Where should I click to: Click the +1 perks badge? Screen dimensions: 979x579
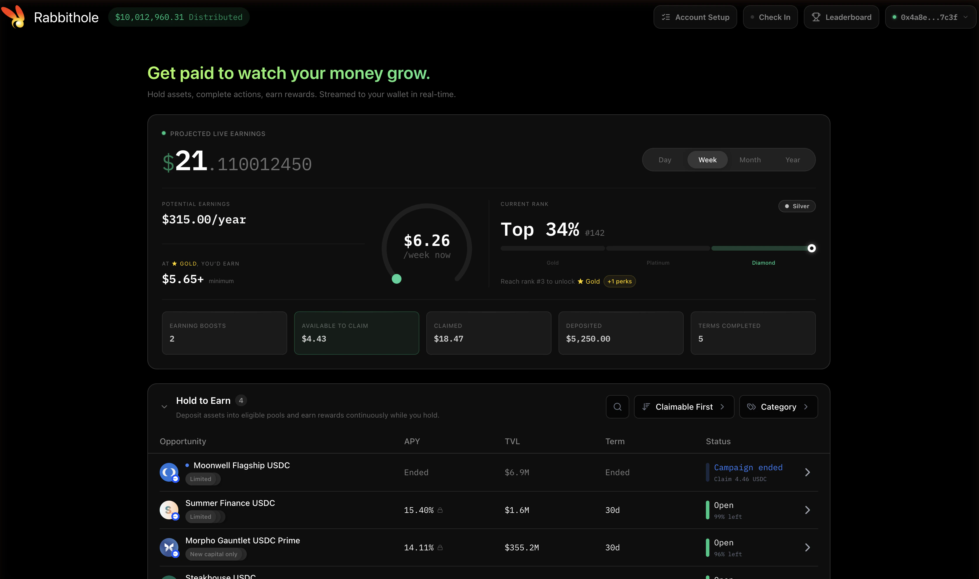point(619,281)
